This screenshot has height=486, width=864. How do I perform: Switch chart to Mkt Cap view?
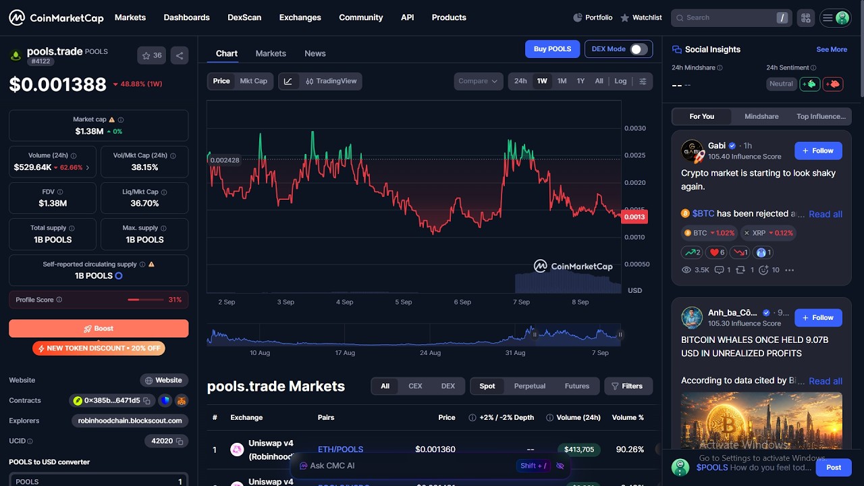pos(254,81)
